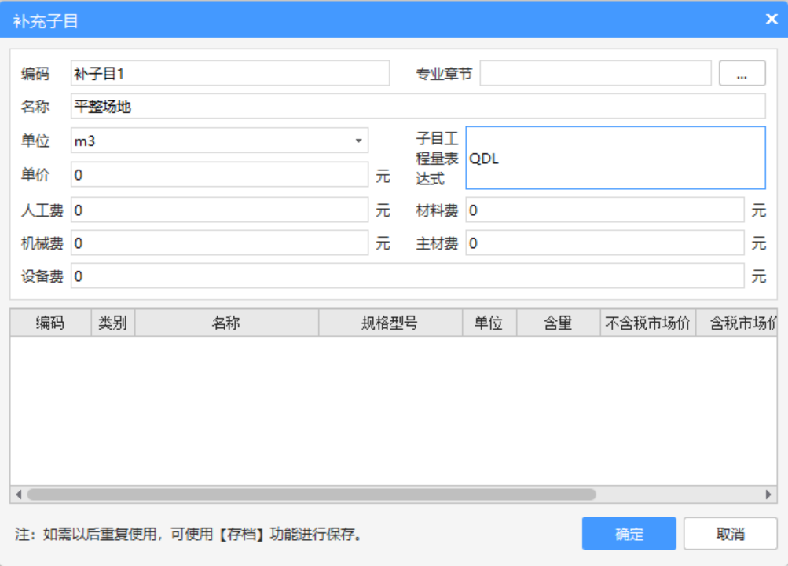Click the horizontal scrollbar left arrow
Viewport: 788px width, 566px height.
point(18,495)
